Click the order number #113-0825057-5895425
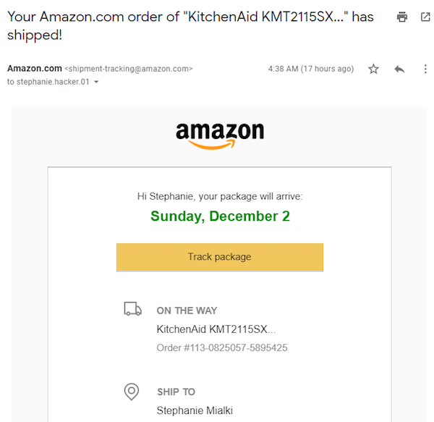Screen dimensions: 434x422 coord(222,347)
